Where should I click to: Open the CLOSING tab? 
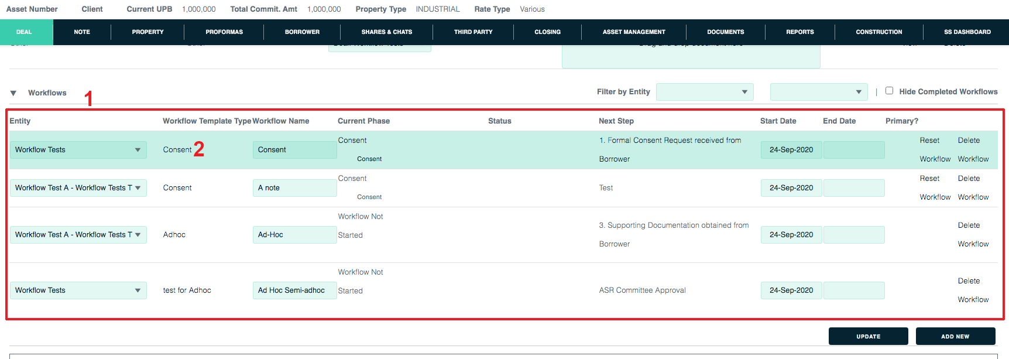coord(547,32)
